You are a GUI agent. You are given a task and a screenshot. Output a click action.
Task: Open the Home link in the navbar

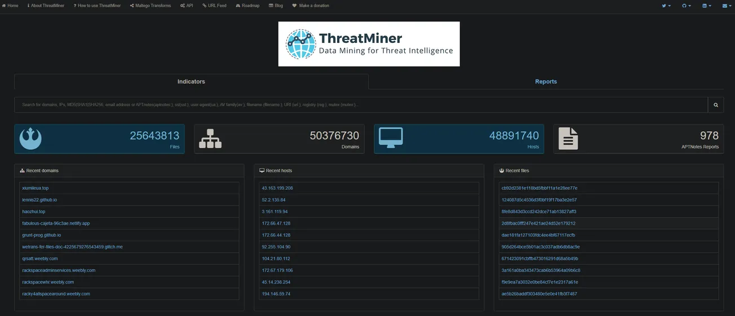click(x=10, y=6)
